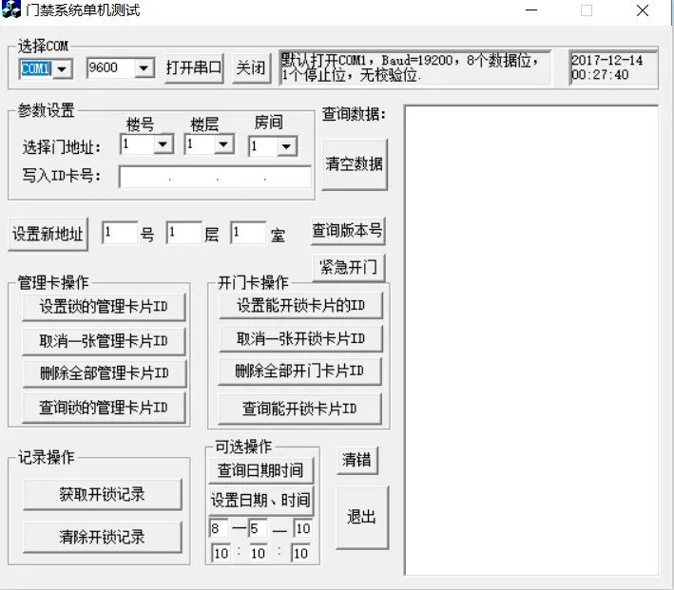Expand the 房间 room dropdown
Viewport: 674px width, 590px height.
287,146
